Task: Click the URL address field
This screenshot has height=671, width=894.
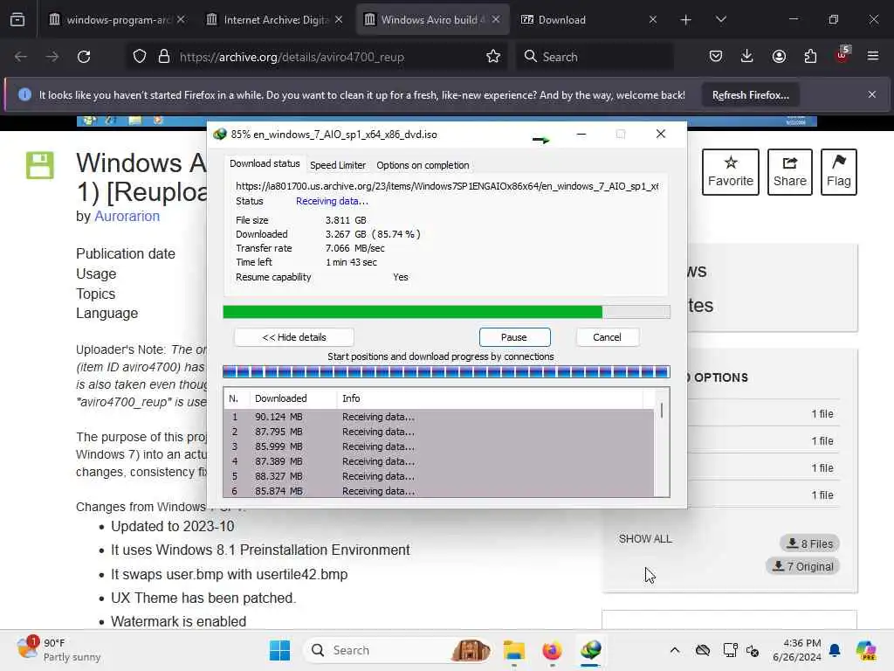Action: tap(317, 57)
